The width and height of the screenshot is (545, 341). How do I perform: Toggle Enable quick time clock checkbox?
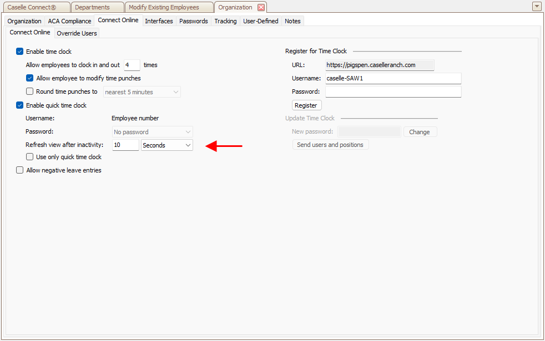coord(20,105)
